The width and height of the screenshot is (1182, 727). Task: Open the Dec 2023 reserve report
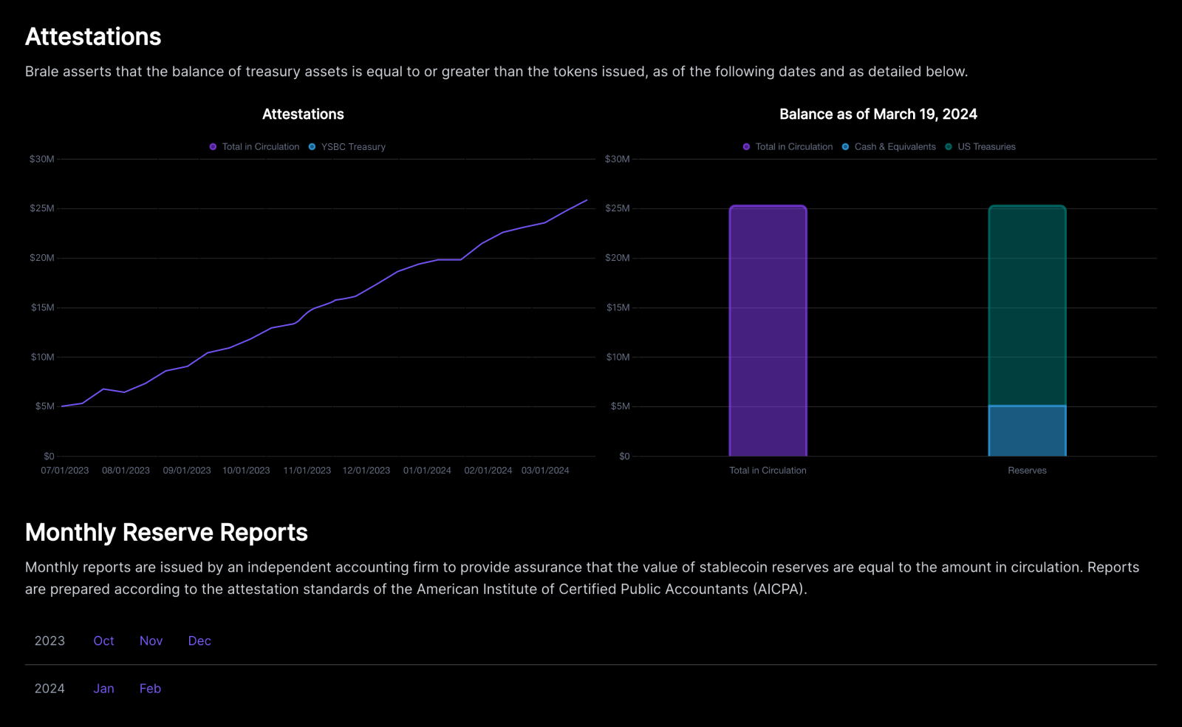point(199,641)
